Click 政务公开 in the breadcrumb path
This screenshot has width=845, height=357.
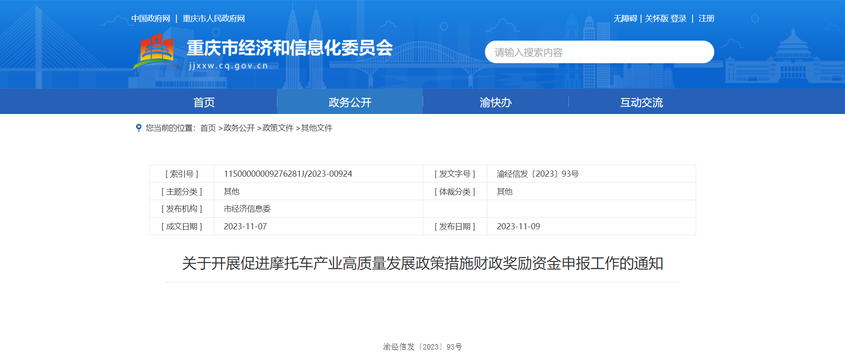pos(239,128)
